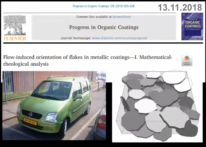The image size is (206, 147).
Task: Click the Organic Coatings journal cover thumbnail
Action: 192,26
